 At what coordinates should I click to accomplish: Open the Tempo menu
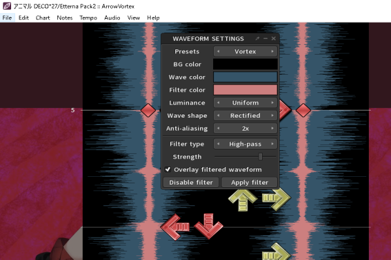pyautogui.click(x=88, y=18)
